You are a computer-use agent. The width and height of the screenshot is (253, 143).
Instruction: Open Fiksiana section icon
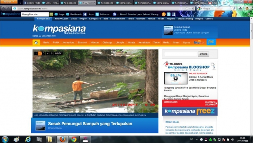pos(199,43)
